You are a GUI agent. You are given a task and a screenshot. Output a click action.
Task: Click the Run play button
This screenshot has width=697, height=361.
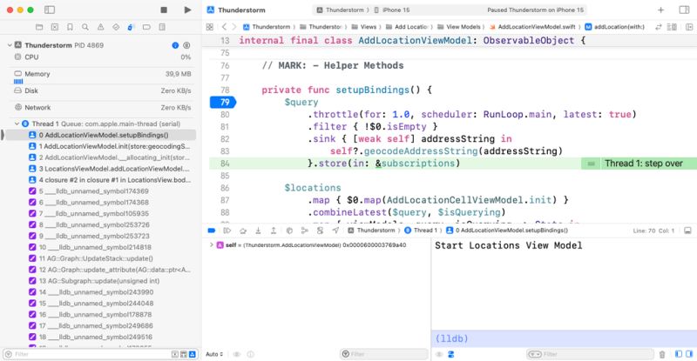point(187,10)
